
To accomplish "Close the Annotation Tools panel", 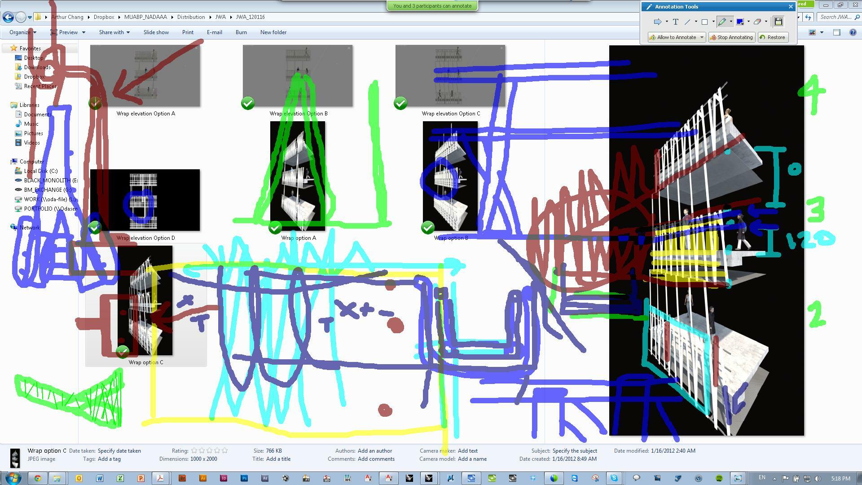I will (x=791, y=7).
